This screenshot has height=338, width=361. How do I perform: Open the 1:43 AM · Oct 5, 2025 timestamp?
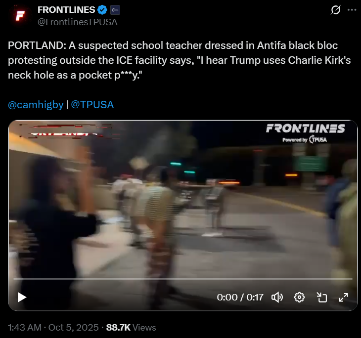pyautogui.click(x=53, y=328)
